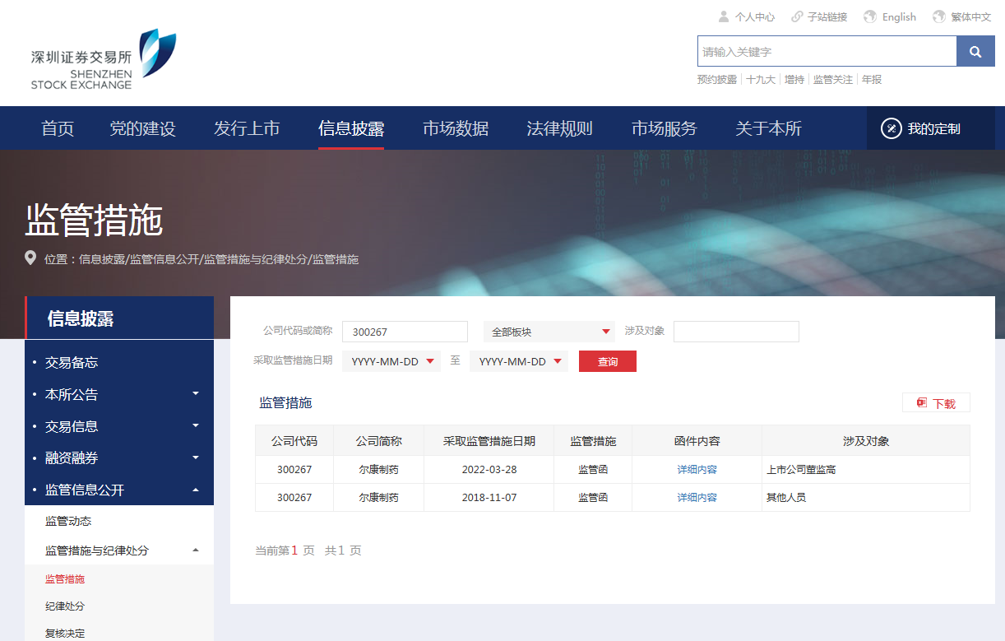Viewport: 1005px width, 641px height.
Task: Open the 市场数据 navigation menu
Action: (x=456, y=128)
